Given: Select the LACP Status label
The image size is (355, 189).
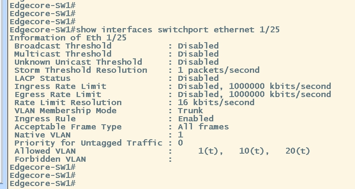Looking at the screenshot, I should coord(43,78).
